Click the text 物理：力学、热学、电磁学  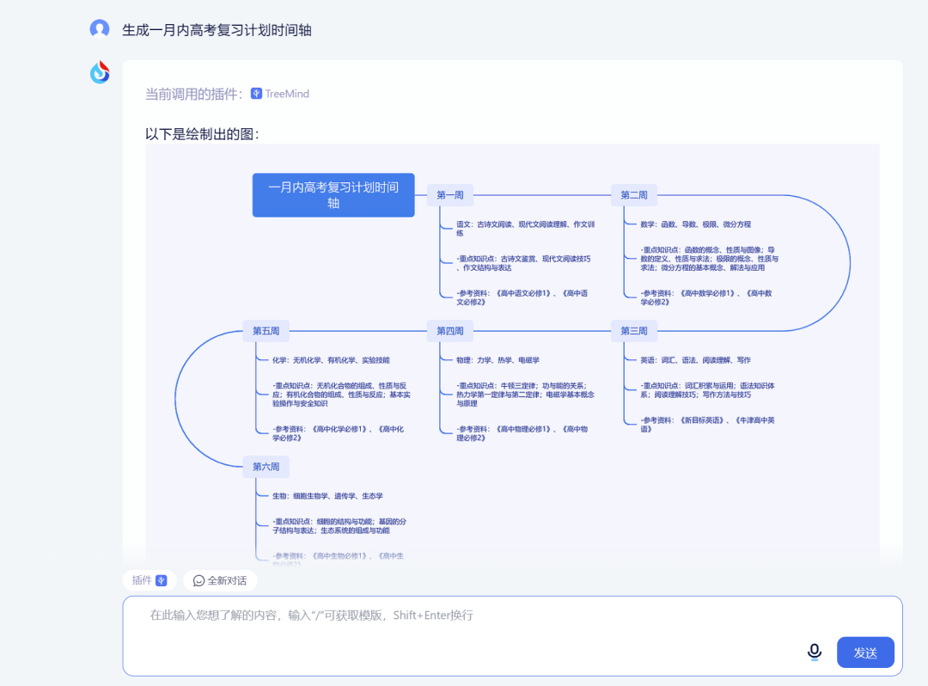pos(498,360)
